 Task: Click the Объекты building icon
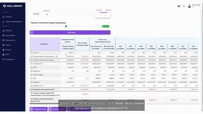pos(3,31)
